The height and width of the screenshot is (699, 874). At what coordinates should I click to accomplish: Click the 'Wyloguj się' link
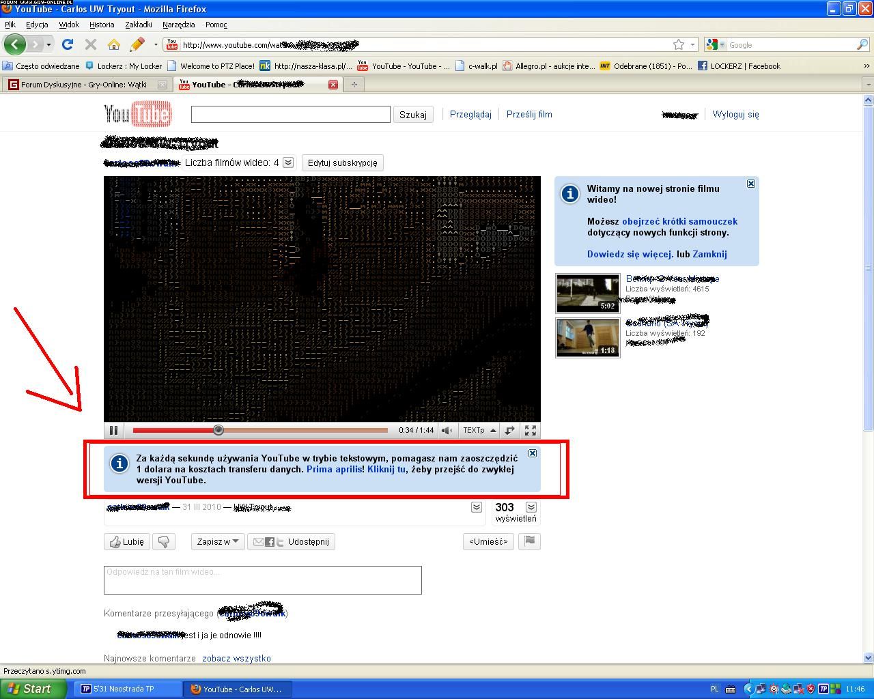(x=736, y=114)
